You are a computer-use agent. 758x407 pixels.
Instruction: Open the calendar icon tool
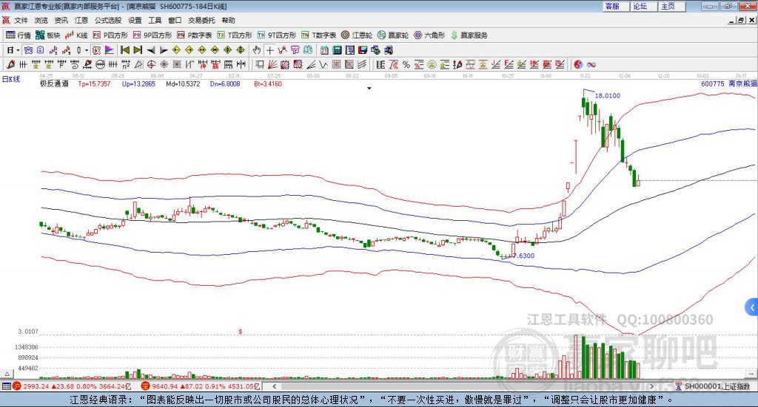[324, 50]
